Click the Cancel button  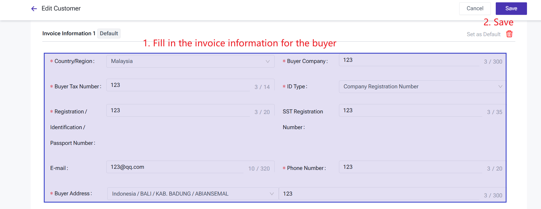[475, 8]
